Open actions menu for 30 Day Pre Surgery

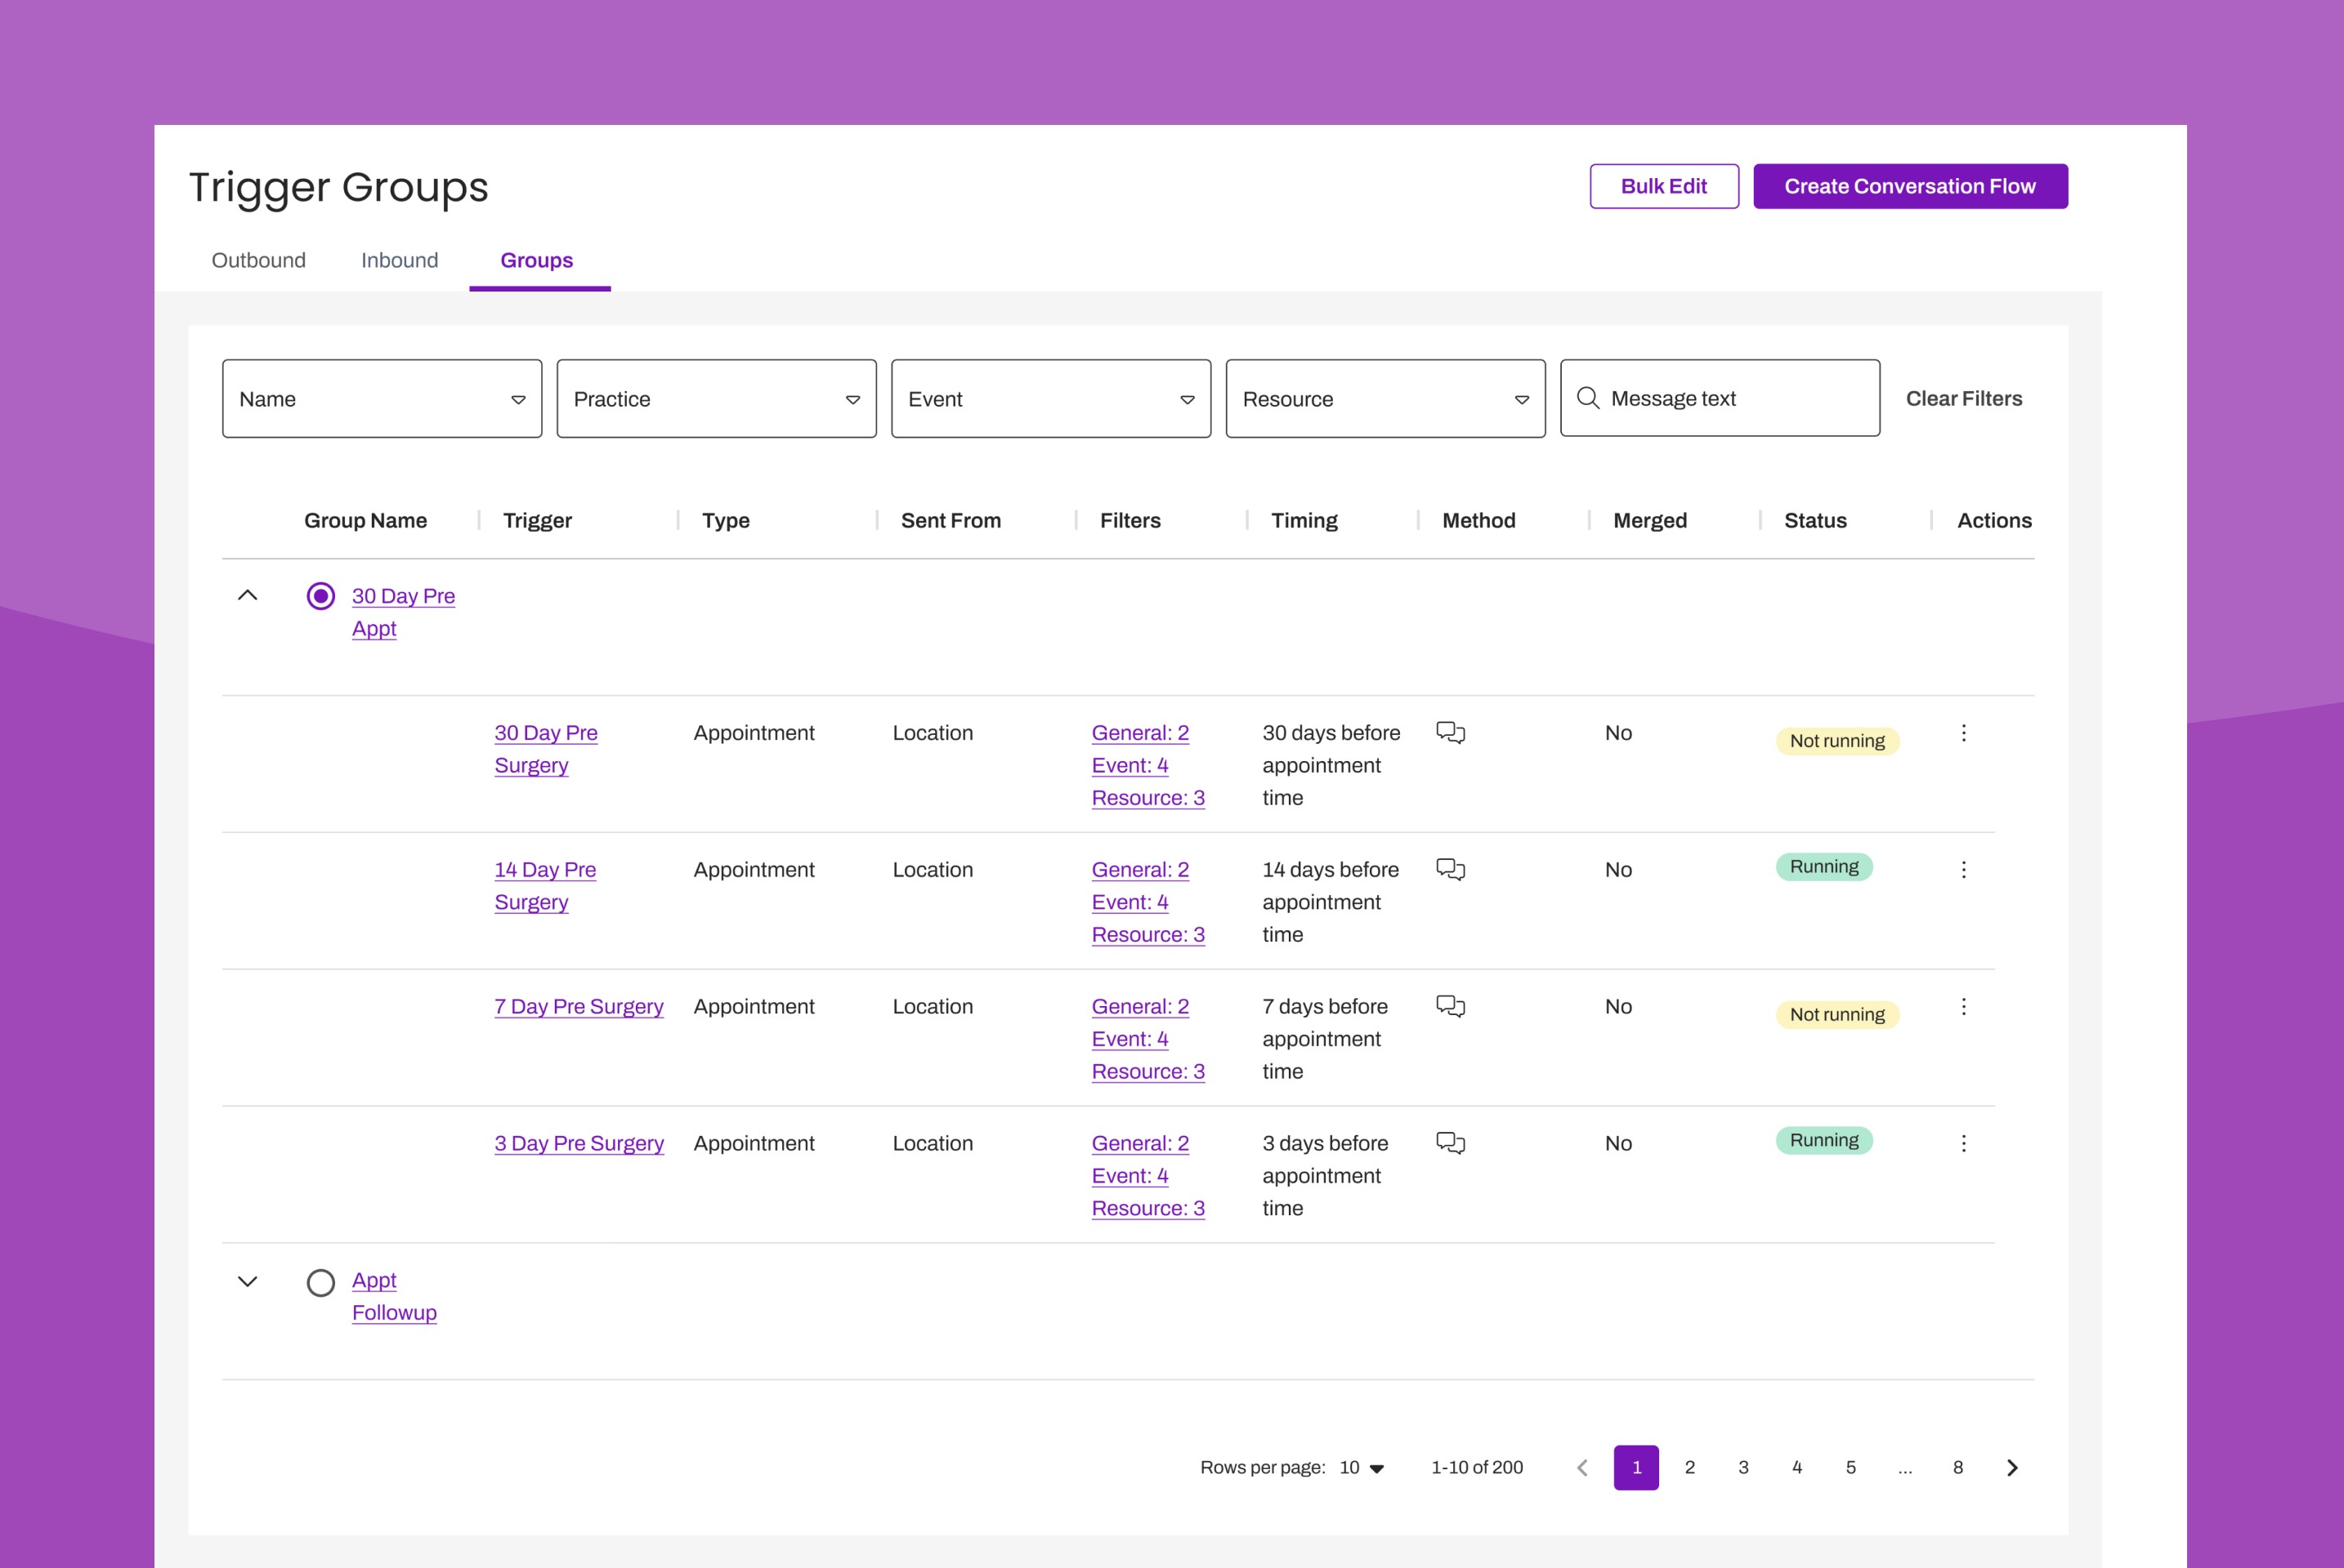click(x=1962, y=733)
